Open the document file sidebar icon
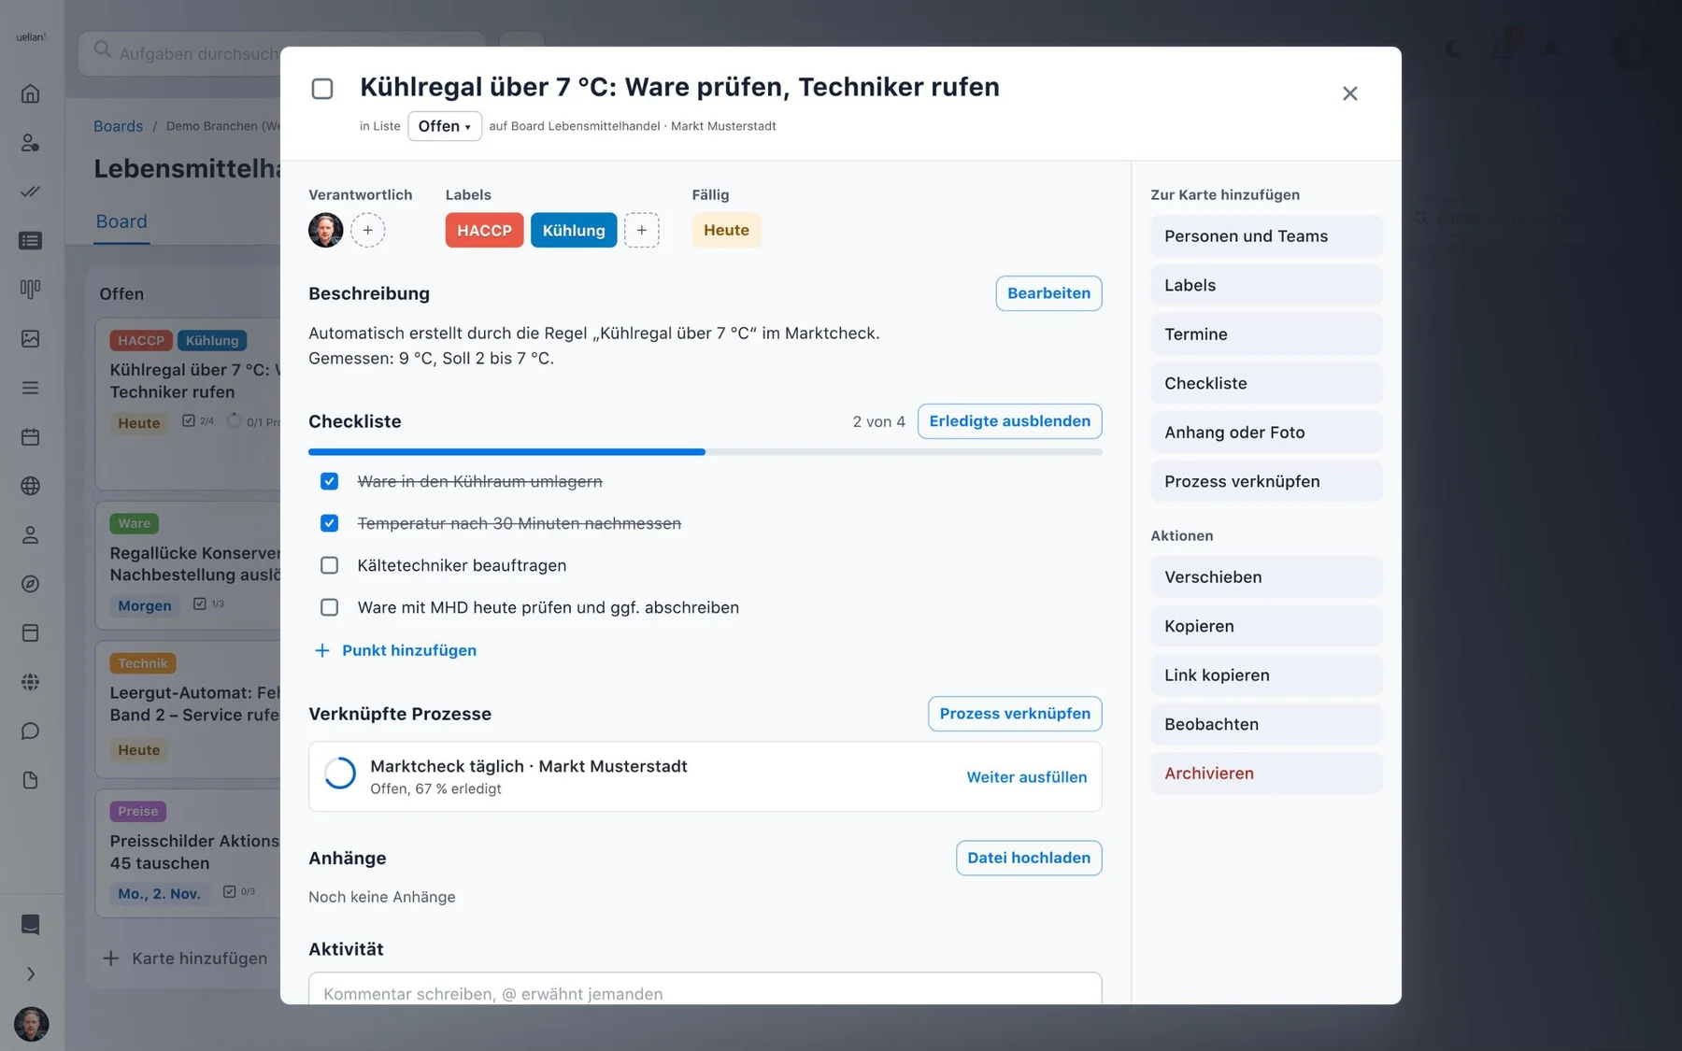Viewport: 1682px width, 1051px height. click(x=31, y=780)
